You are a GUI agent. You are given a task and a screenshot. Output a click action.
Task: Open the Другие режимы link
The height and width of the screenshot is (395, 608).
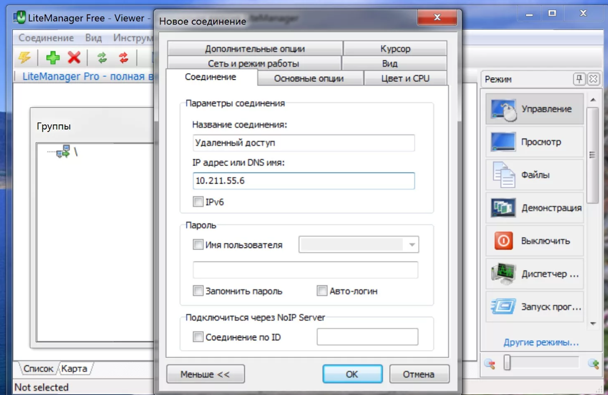[541, 343]
